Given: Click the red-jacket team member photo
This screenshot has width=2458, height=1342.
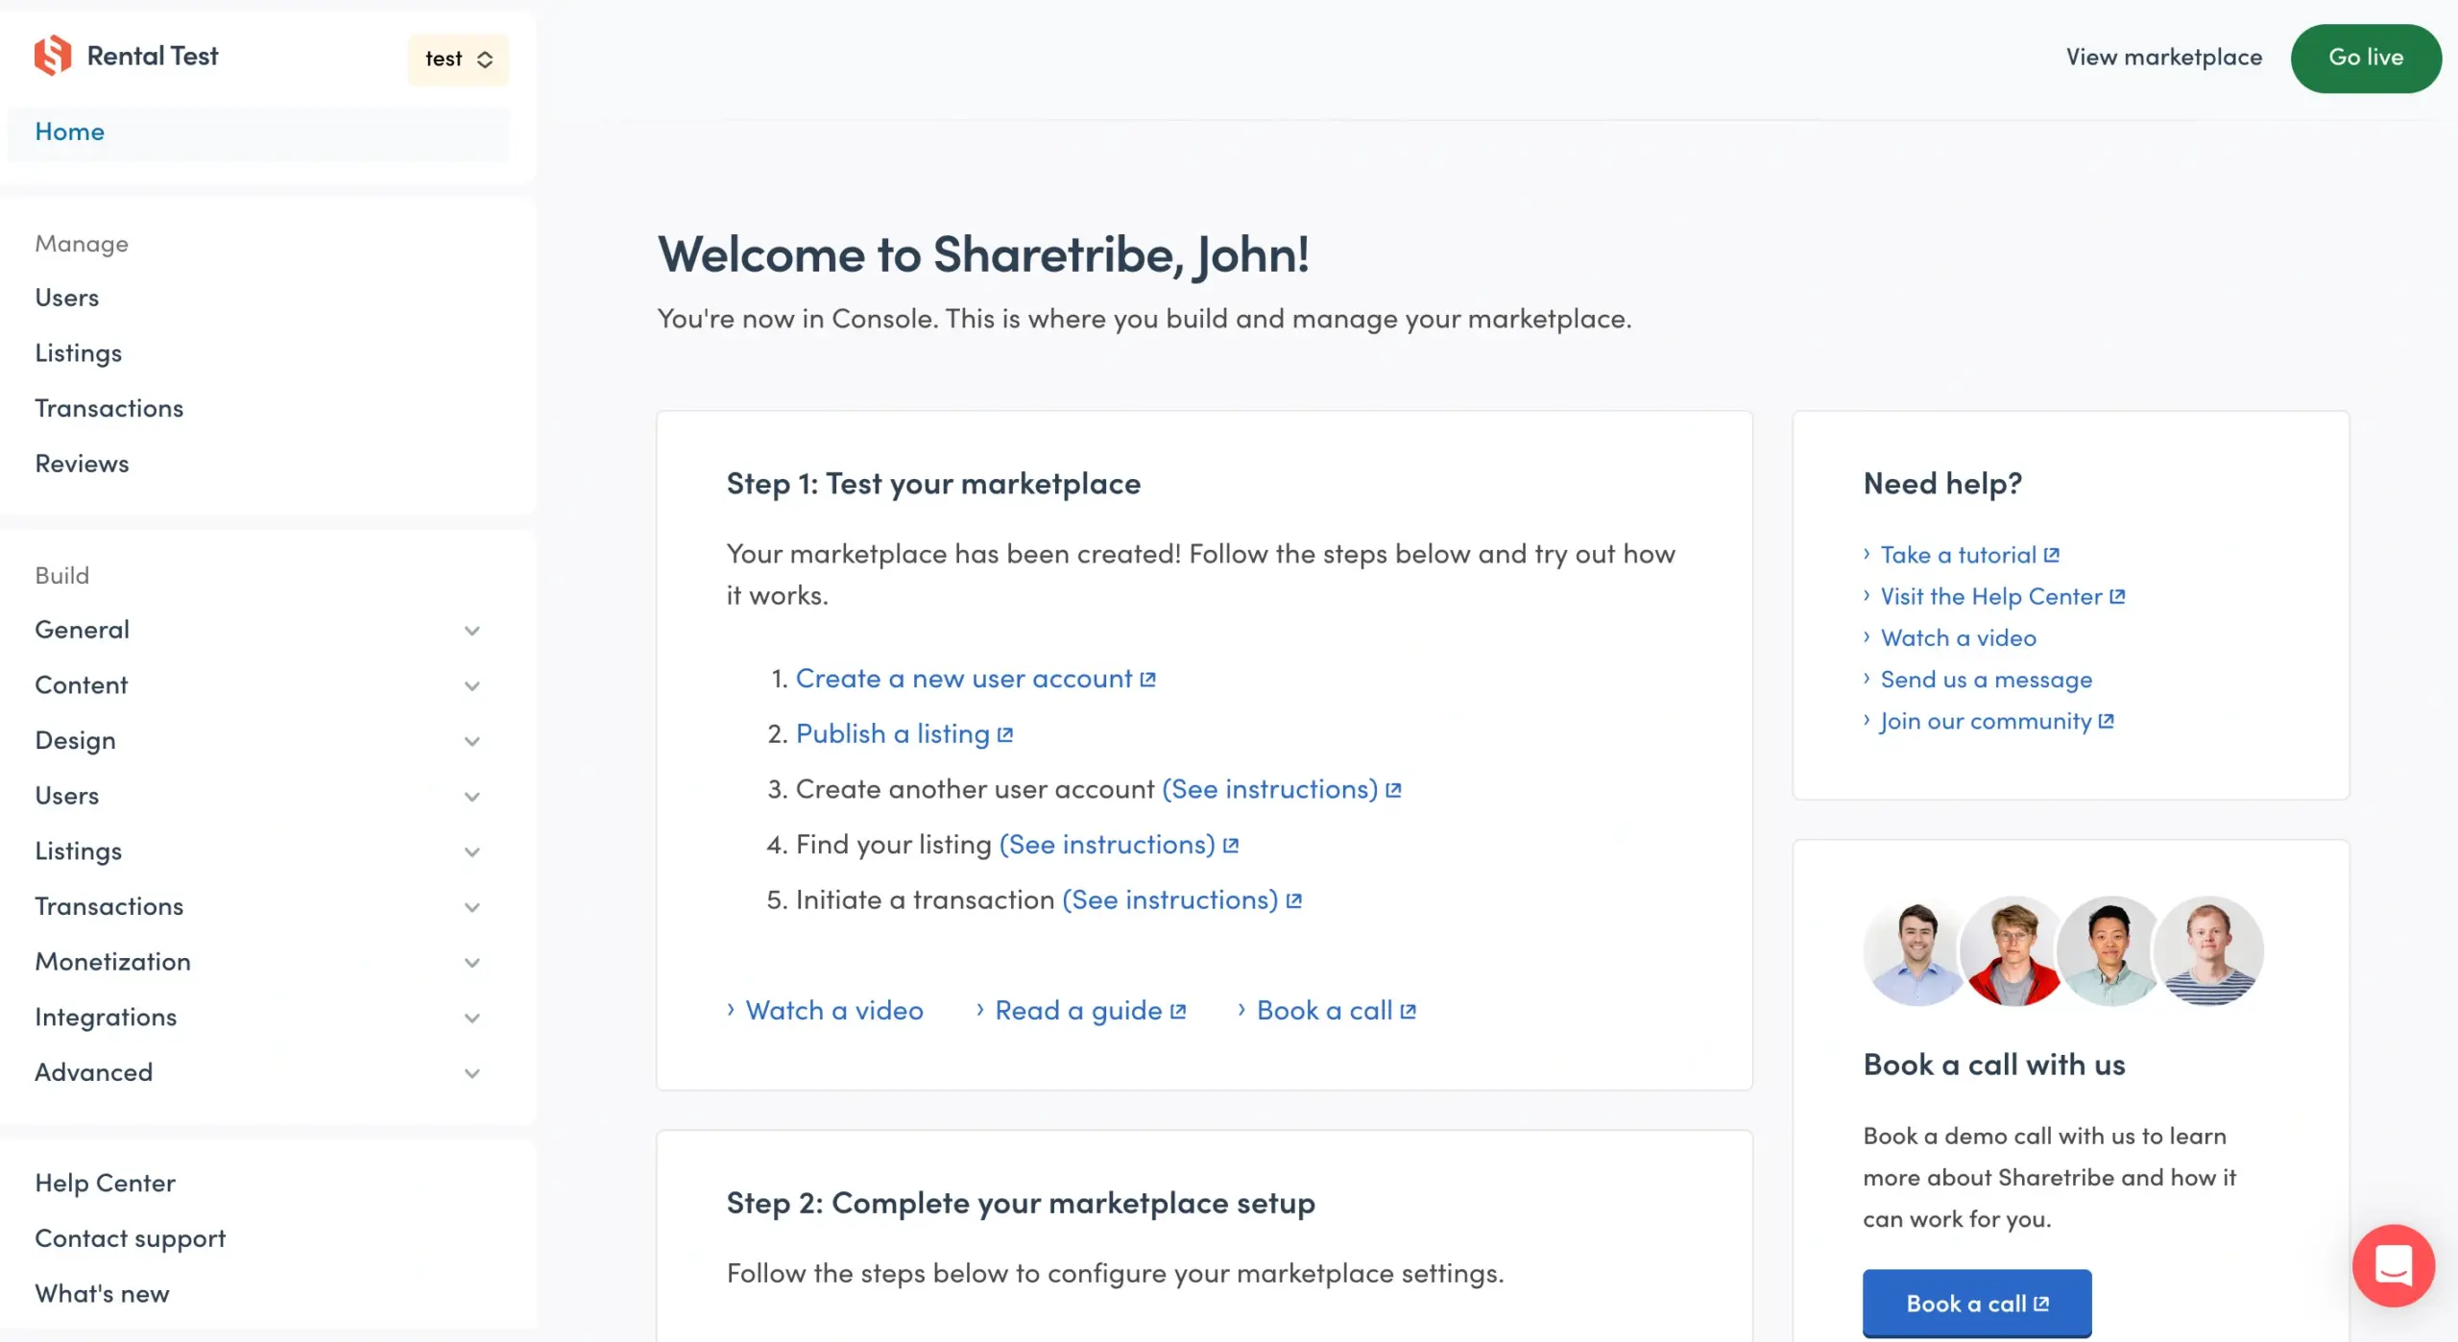Looking at the screenshot, I should pos(2012,950).
